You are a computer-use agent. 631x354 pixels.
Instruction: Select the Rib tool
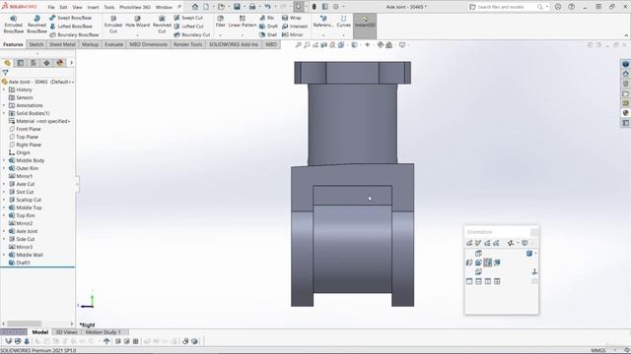[x=267, y=18]
